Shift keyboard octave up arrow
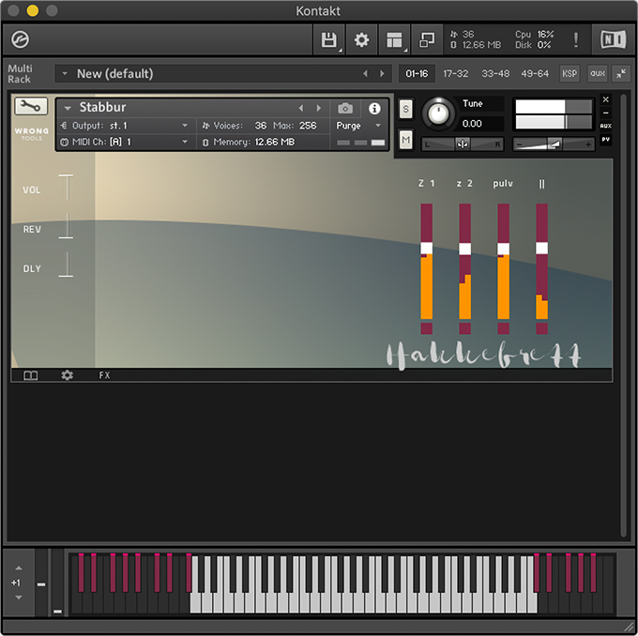 pyautogui.click(x=19, y=568)
